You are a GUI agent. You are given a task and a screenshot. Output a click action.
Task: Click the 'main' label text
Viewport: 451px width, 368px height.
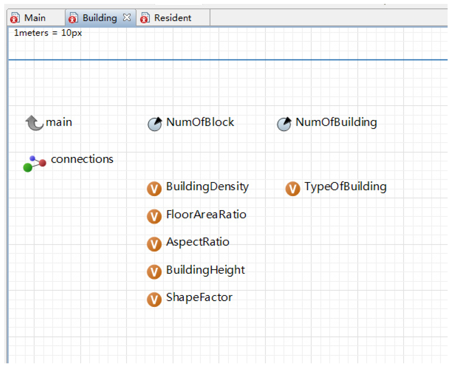coord(59,122)
